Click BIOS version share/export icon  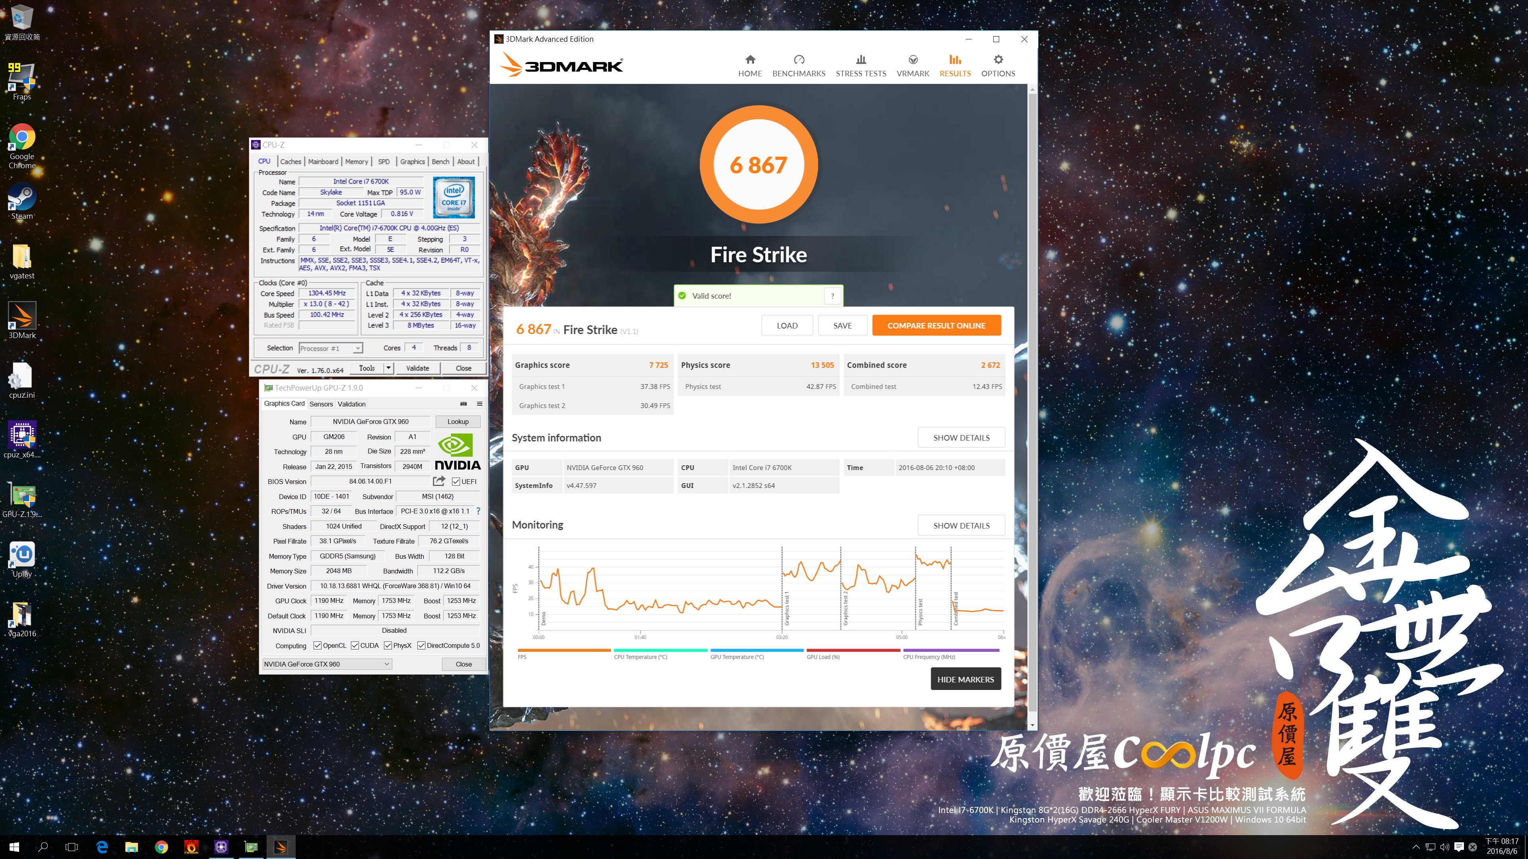click(439, 481)
